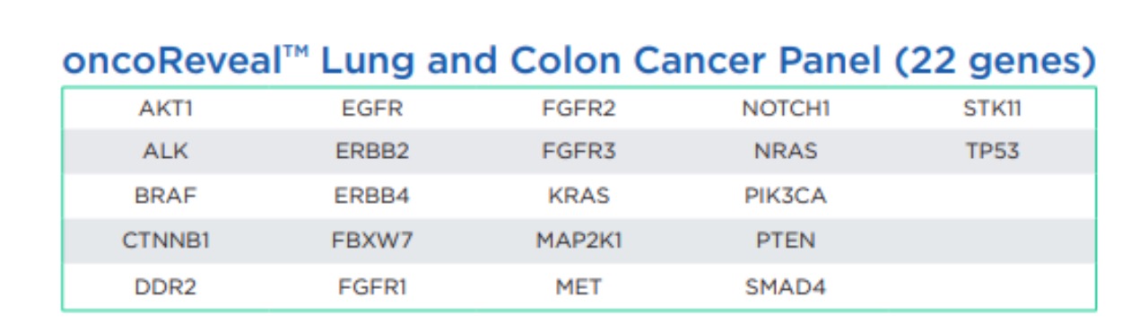The height and width of the screenshot is (333, 1148).
Task: Click the oncoReveal Lung and Colon Cancer Panel title
Action: click(x=578, y=60)
